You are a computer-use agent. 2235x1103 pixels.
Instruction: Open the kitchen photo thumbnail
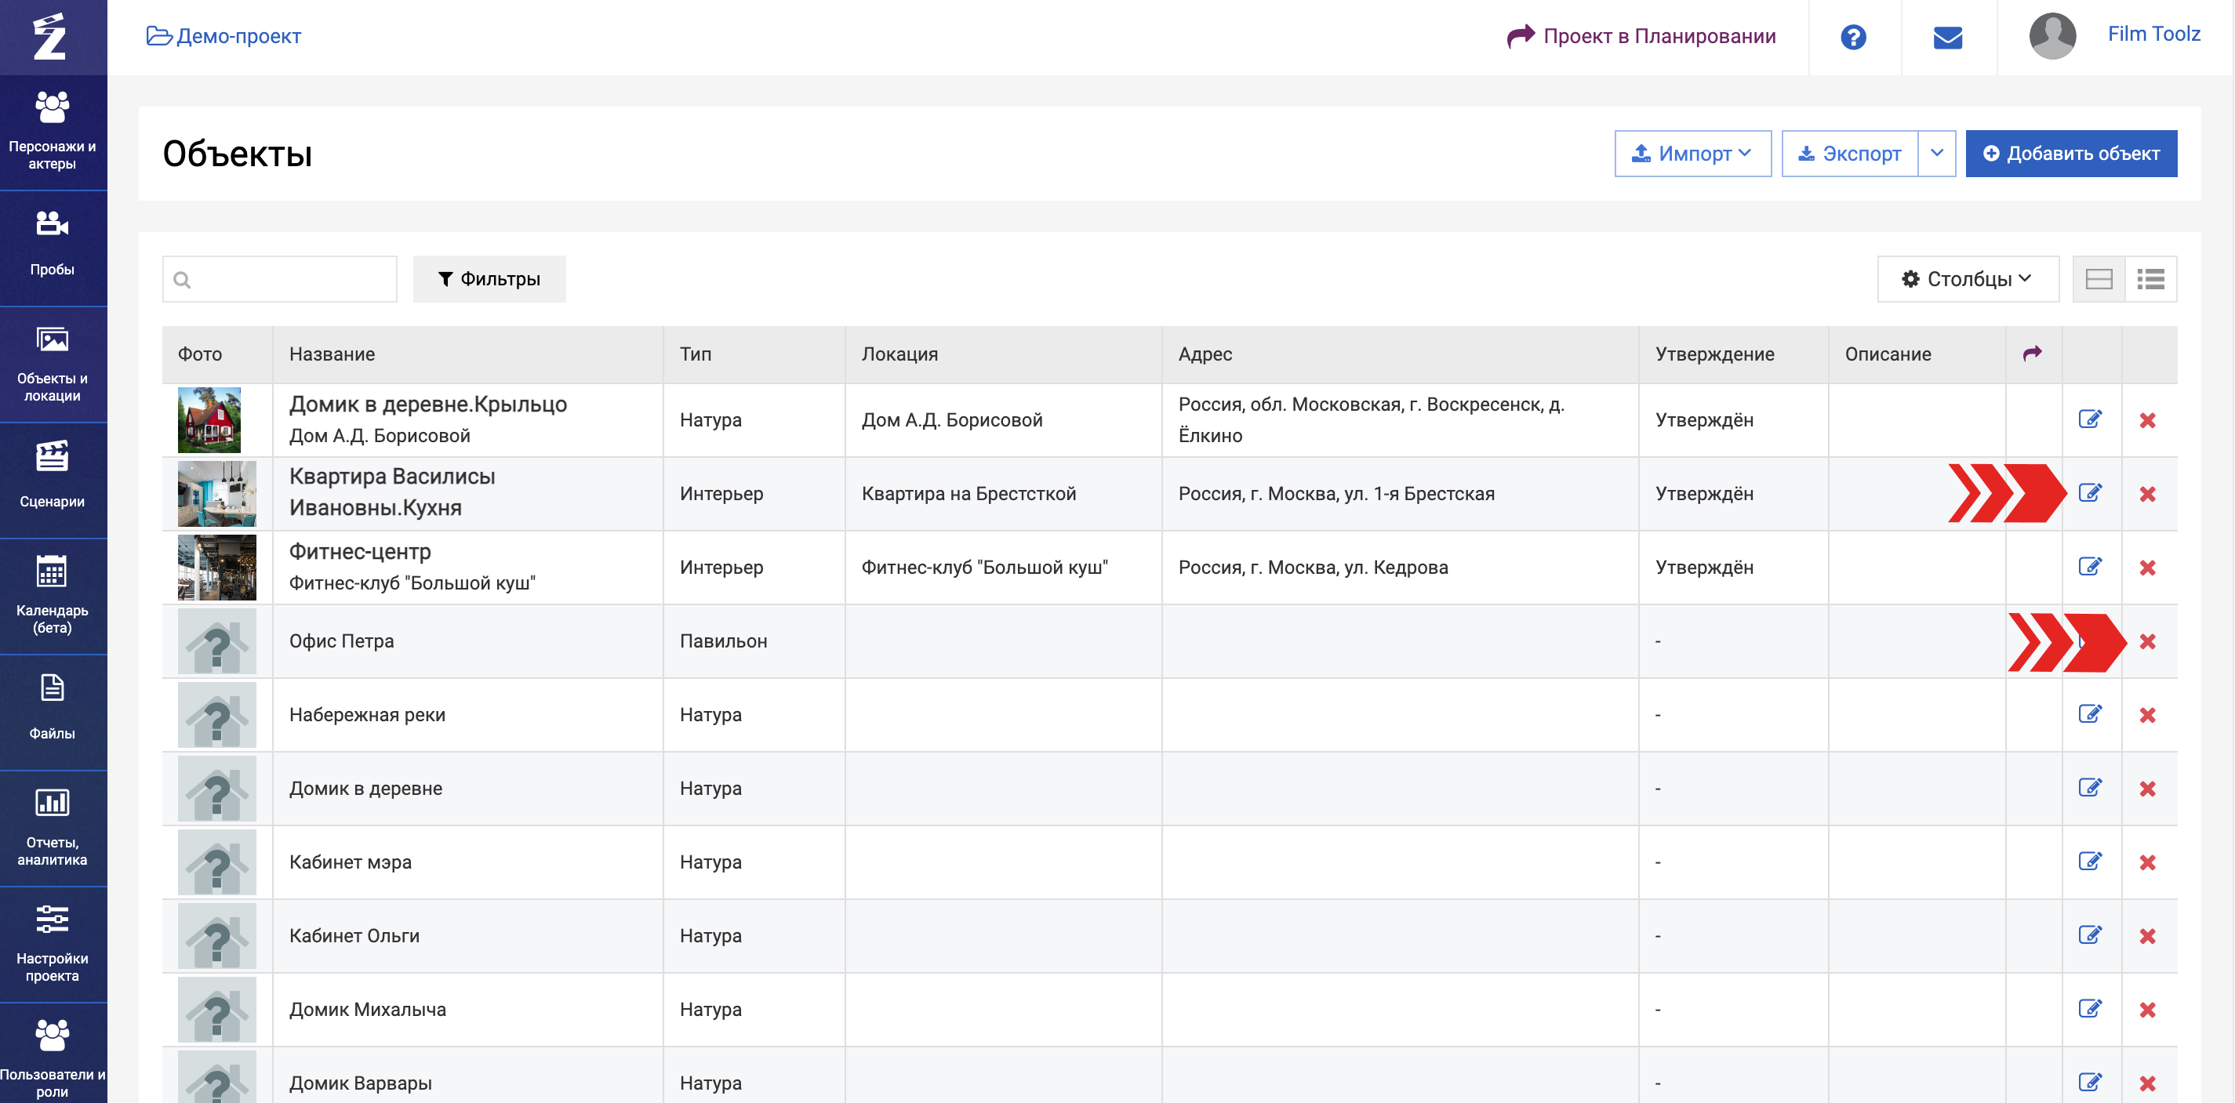pyautogui.click(x=217, y=494)
